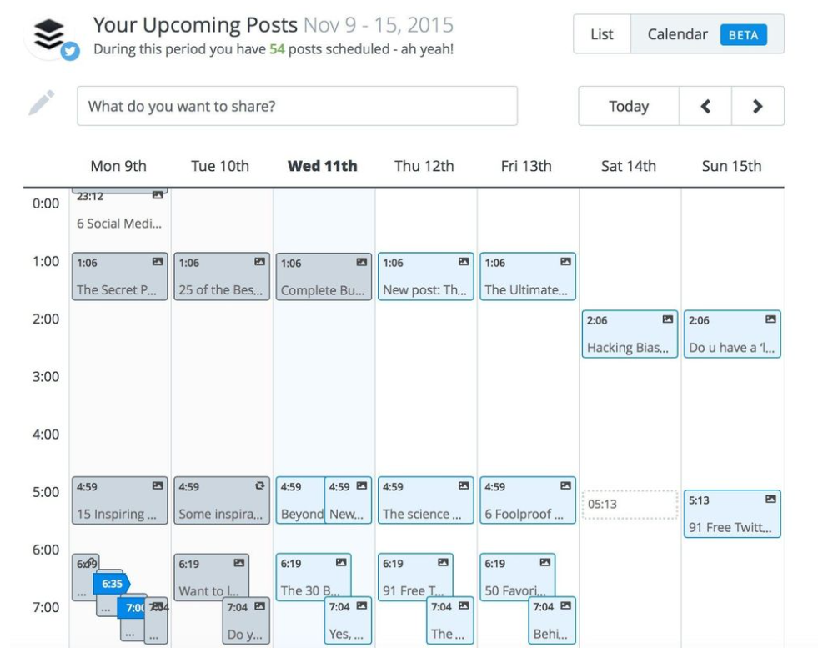Open the Friday 4:59 6 Foolproof post
The width and height of the screenshot is (818, 648).
pos(528,500)
